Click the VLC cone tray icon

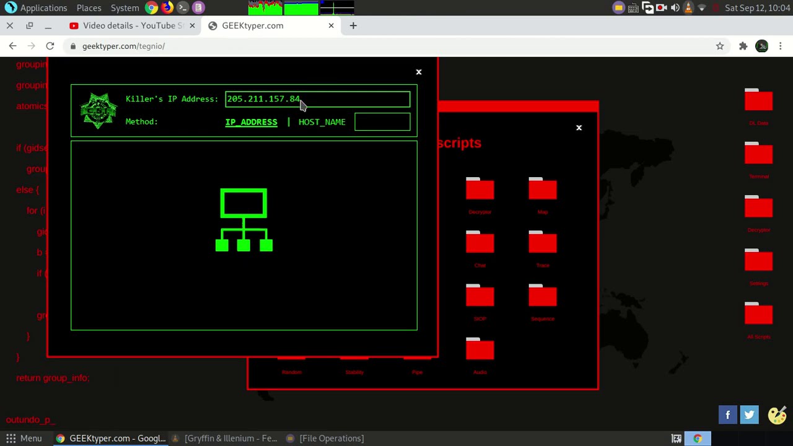coord(688,7)
